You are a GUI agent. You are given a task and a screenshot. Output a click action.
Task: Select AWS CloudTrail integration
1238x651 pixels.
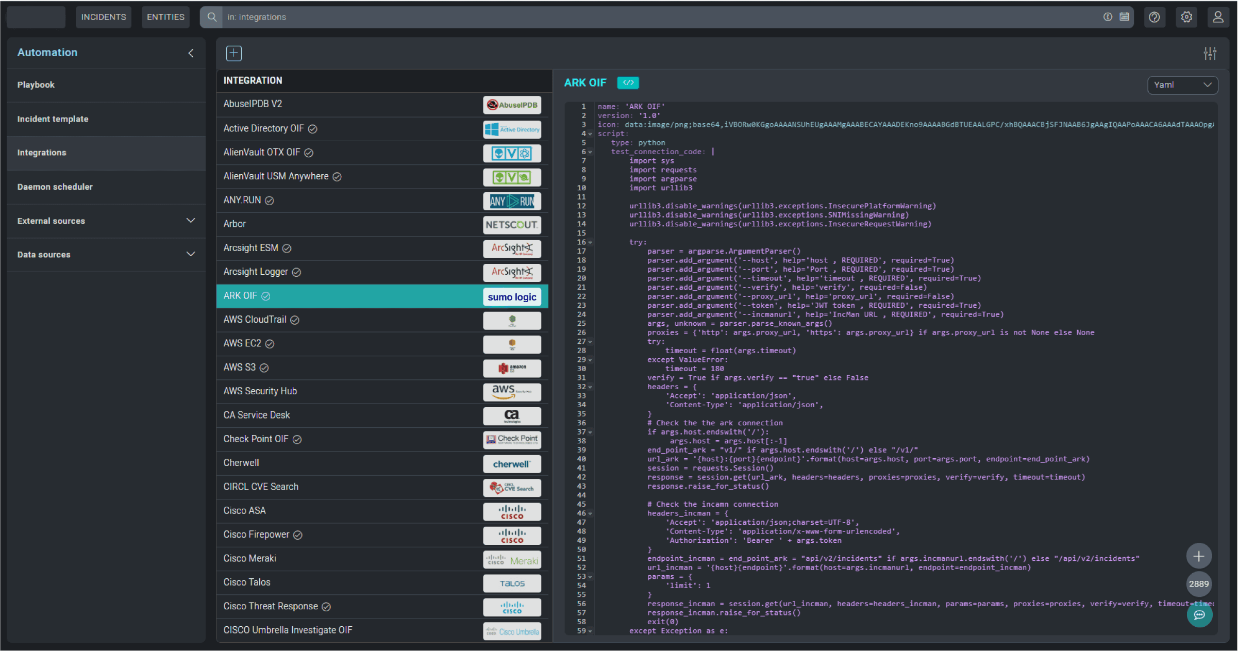[382, 320]
